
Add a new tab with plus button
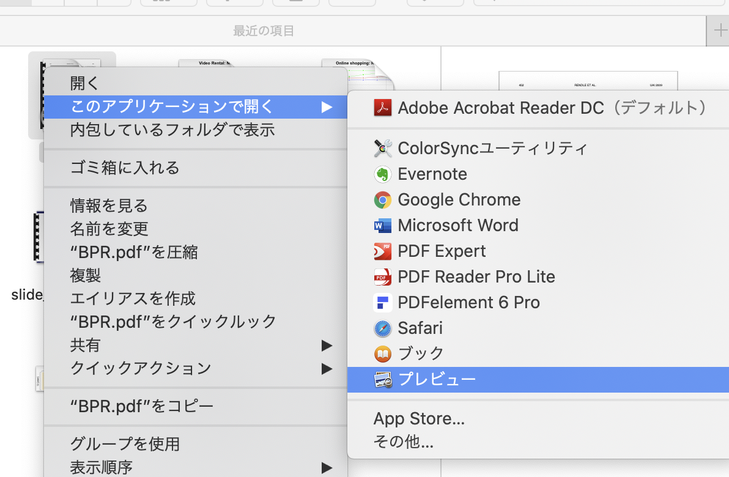720,31
